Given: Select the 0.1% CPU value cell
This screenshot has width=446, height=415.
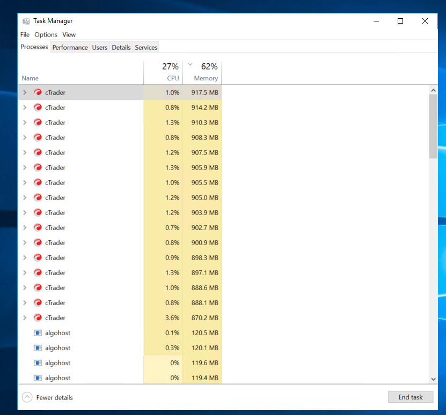Looking at the screenshot, I should click(163, 333).
